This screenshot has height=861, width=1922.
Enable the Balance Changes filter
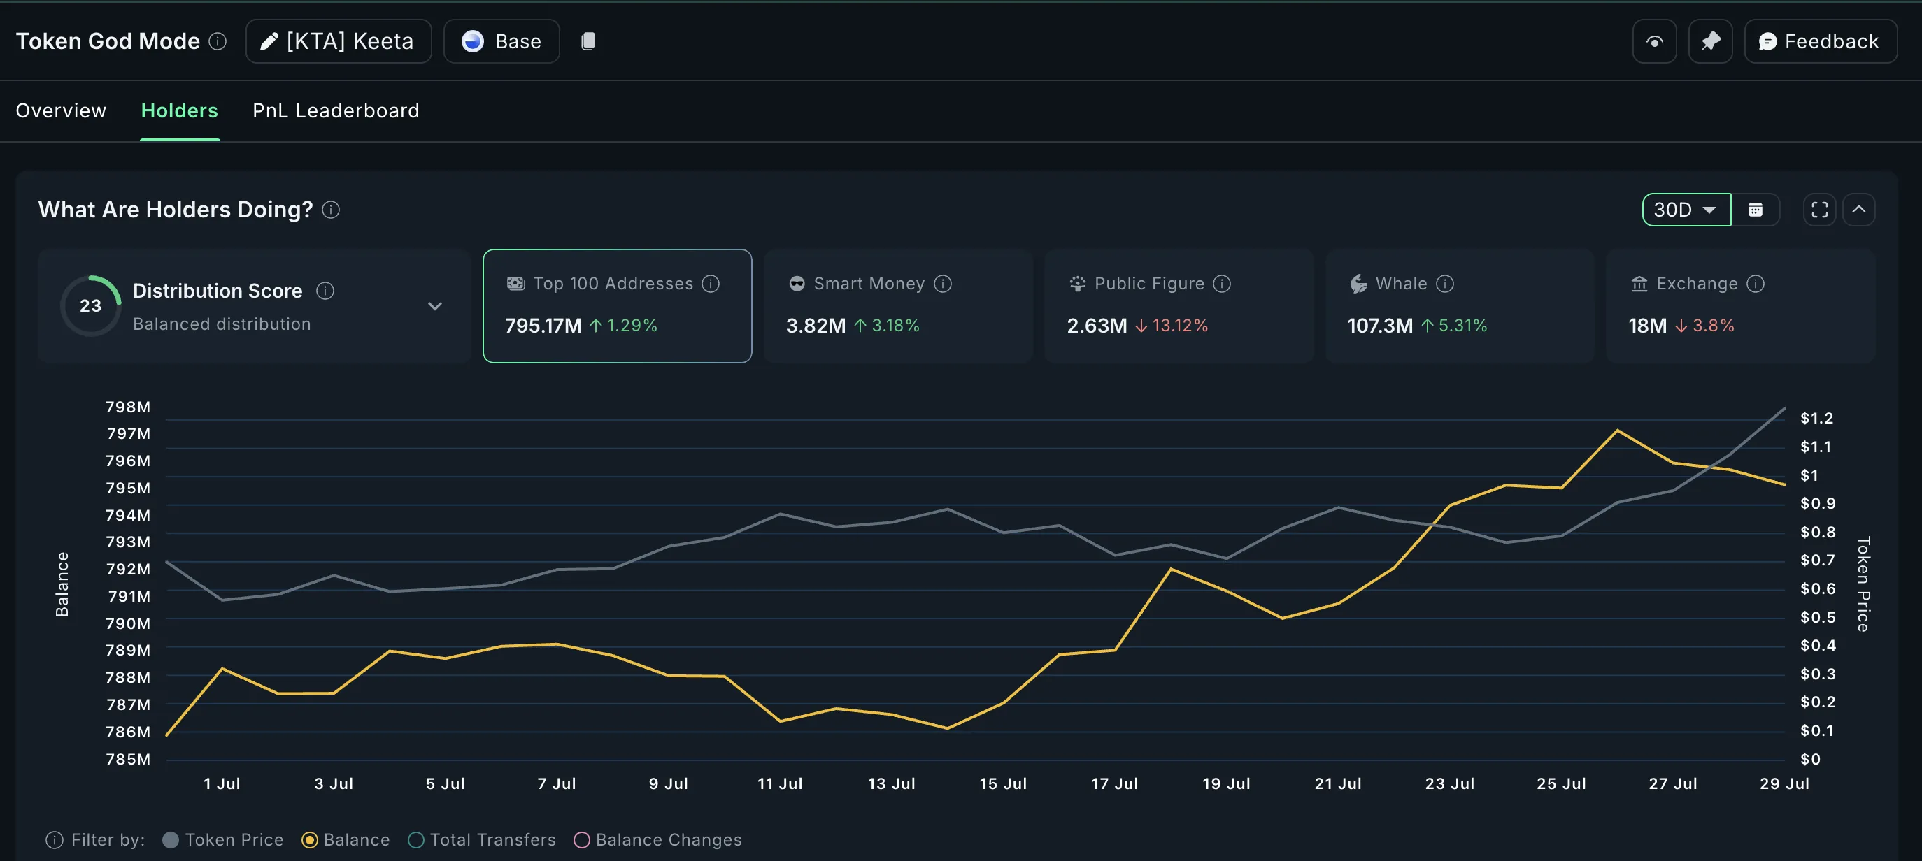pos(582,840)
